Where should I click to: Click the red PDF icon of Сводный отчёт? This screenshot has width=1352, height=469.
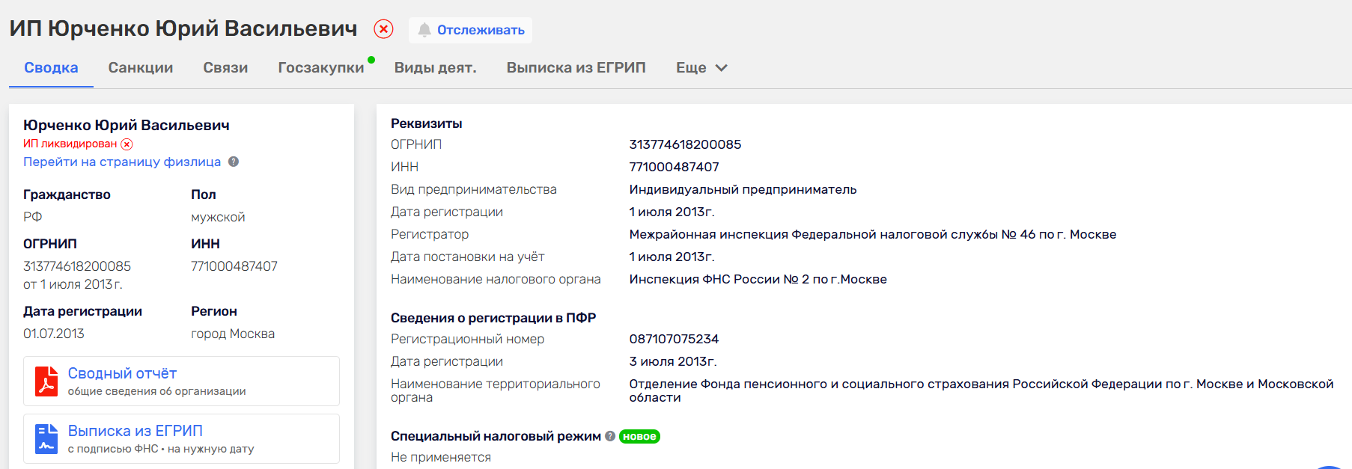coord(46,381)
